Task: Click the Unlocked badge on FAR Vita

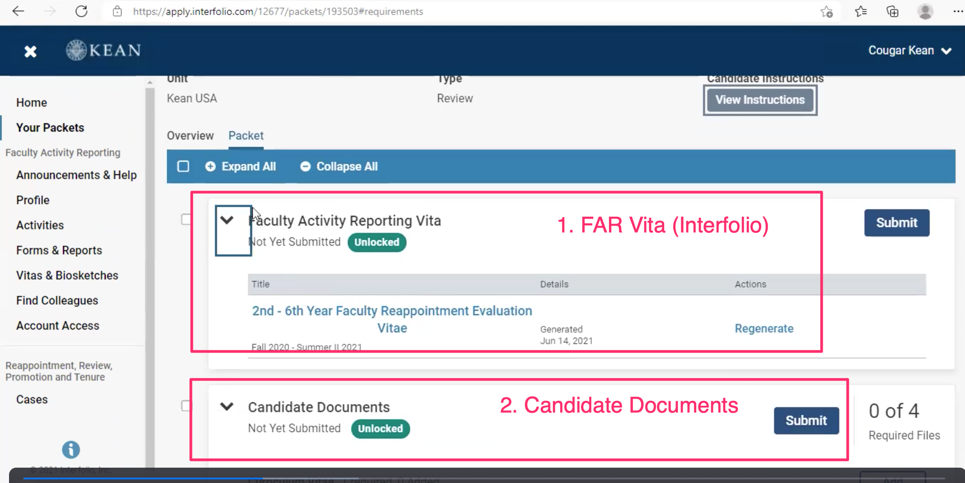Action: coord(377,242)
